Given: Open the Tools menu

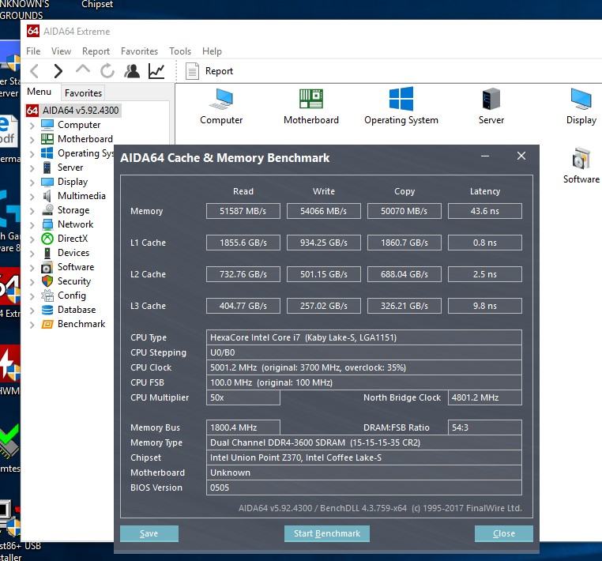Looking at the screenshot, I should point(180,51).
